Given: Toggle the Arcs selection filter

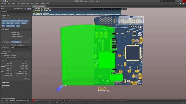Looking at the screenshot, I should tap(3, 23).
